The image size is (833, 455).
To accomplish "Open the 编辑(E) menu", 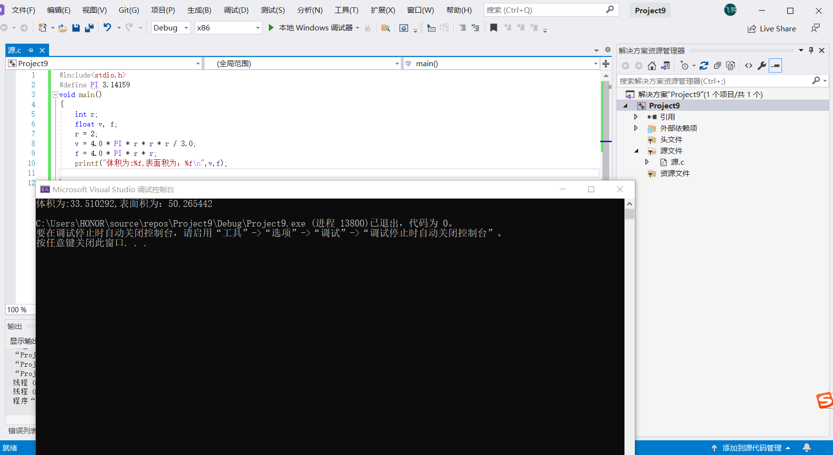I will tap(59, 10).
